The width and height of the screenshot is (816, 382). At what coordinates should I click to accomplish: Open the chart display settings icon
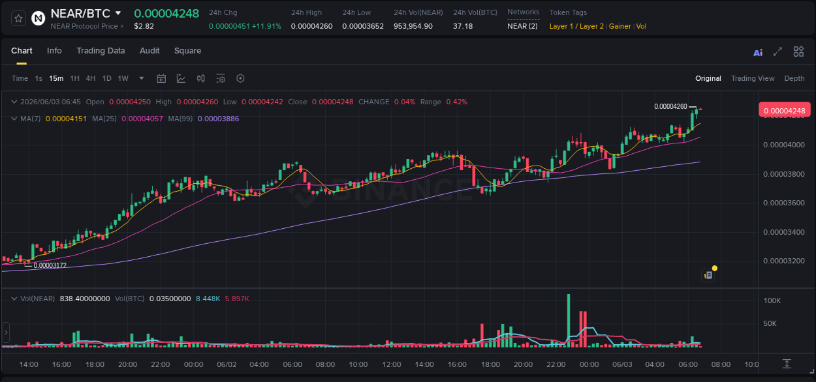coord(221,78)
